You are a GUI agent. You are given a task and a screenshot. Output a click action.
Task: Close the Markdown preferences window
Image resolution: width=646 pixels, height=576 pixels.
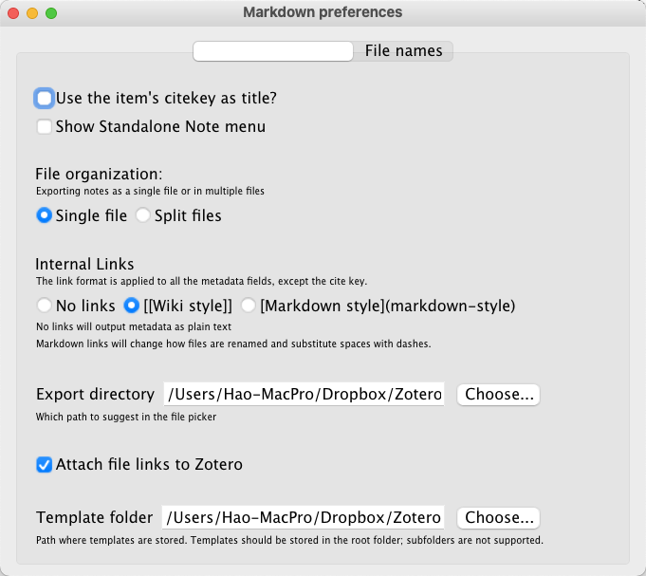pos(13,13)
